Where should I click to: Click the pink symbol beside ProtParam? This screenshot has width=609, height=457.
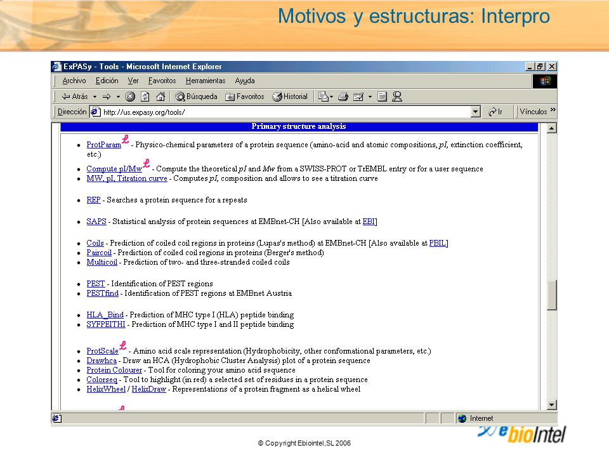point(125,139)
